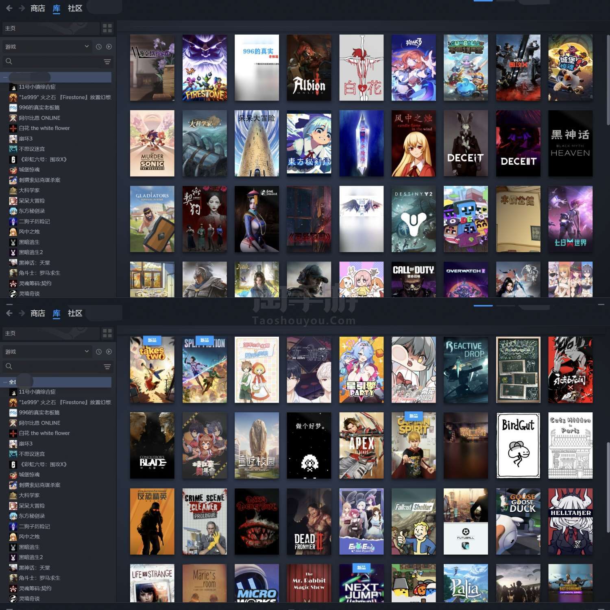Open the Call of Duty cover

click(x=414, y=279)
